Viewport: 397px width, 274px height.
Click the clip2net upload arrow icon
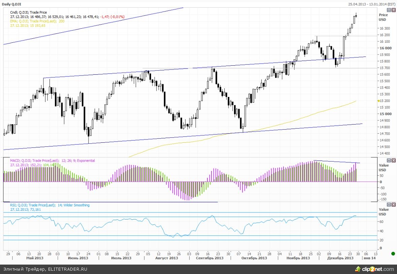coord(357,269)
